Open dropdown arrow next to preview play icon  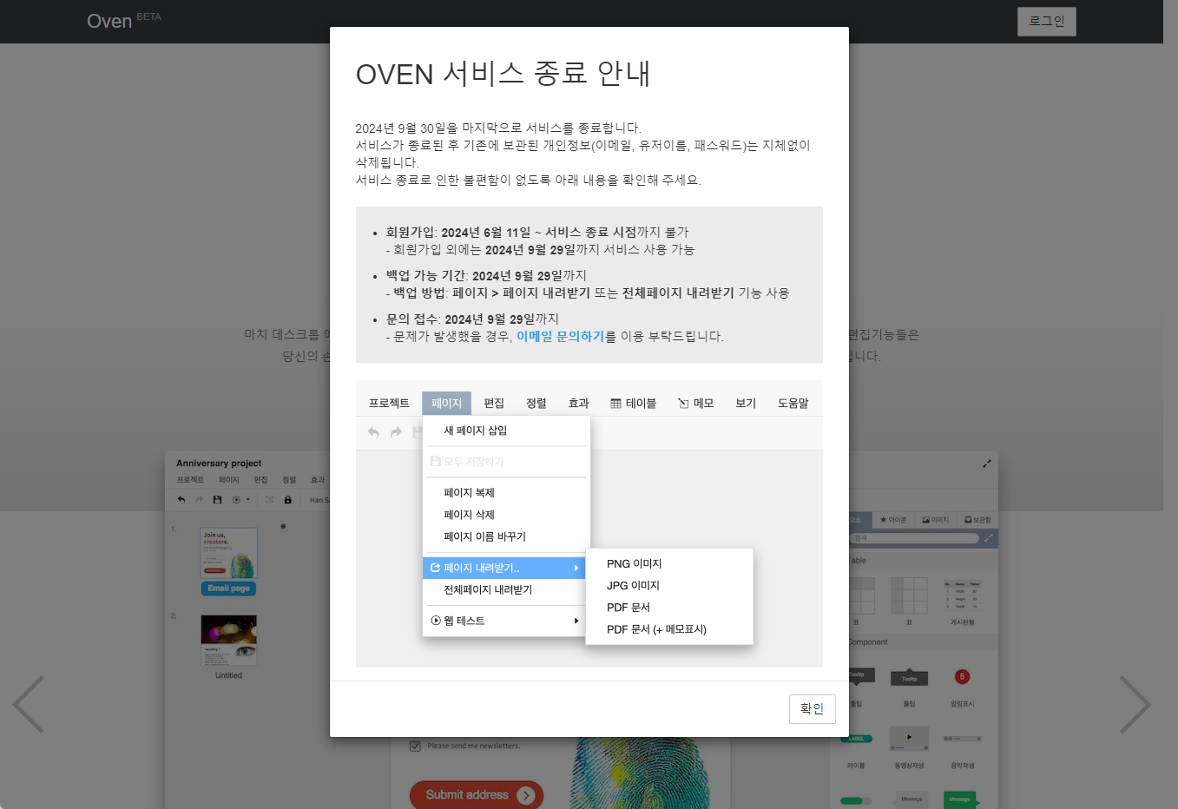pos(248,500)
